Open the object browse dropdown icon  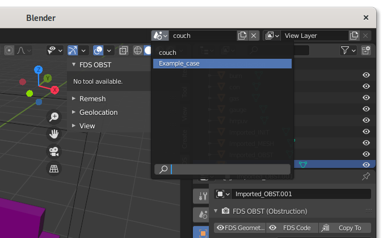pyautogui.click(x=222, y=194)
